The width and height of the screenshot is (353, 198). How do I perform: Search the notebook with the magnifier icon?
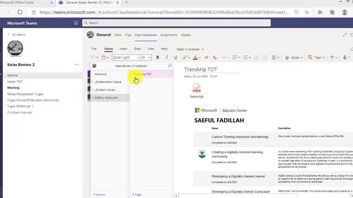pos(169,65)
